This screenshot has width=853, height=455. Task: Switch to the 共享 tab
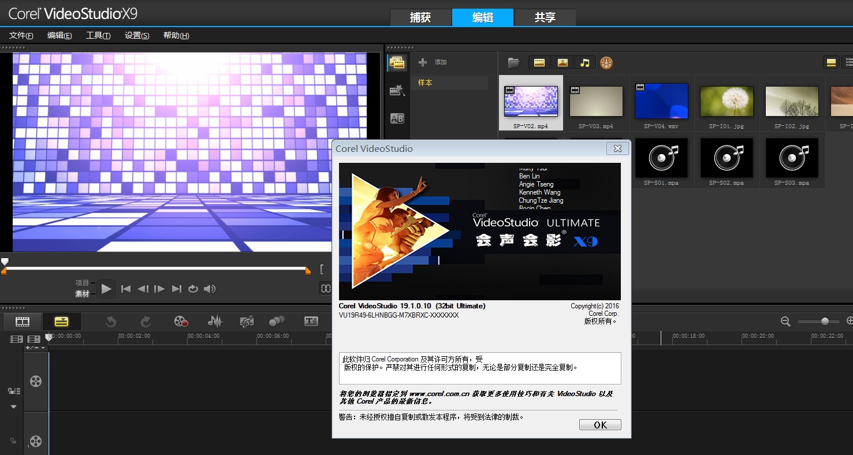coord(545,17)
